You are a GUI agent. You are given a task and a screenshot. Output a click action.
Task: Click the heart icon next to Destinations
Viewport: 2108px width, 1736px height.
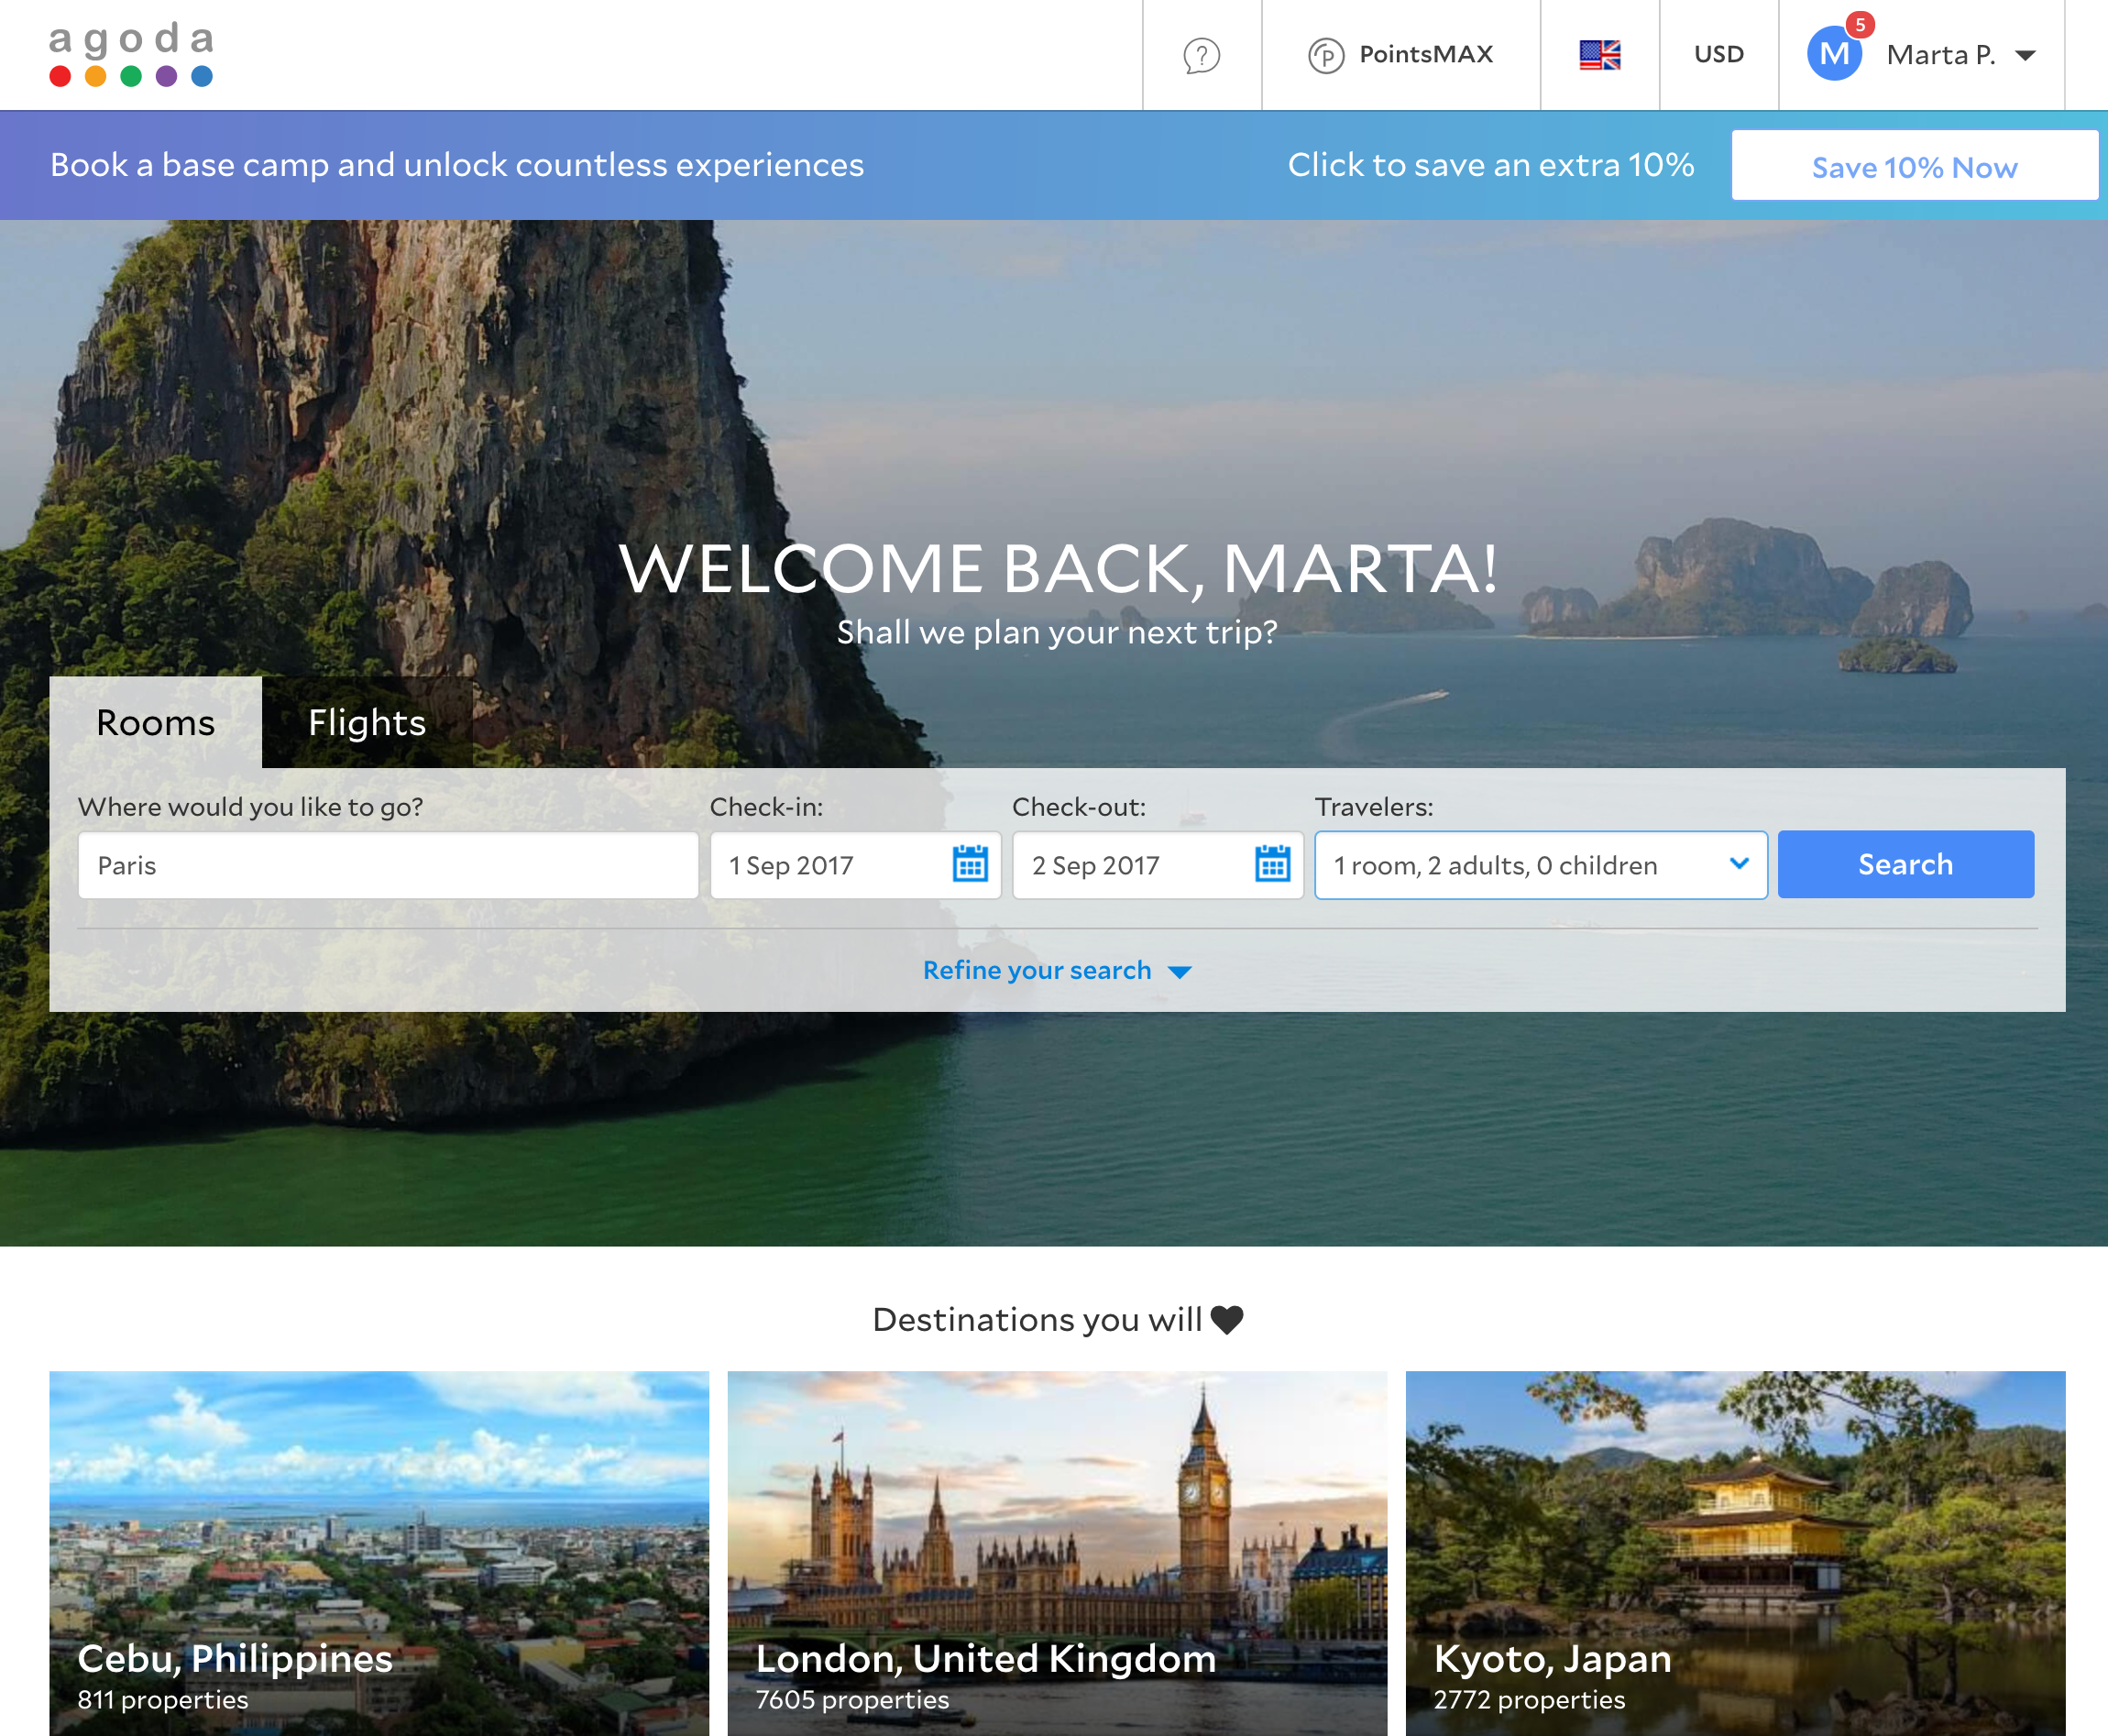click(x=1227, y=1320)
